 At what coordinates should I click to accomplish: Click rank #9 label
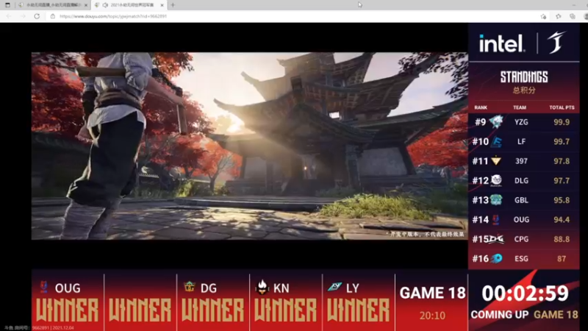tap(481, 122)
